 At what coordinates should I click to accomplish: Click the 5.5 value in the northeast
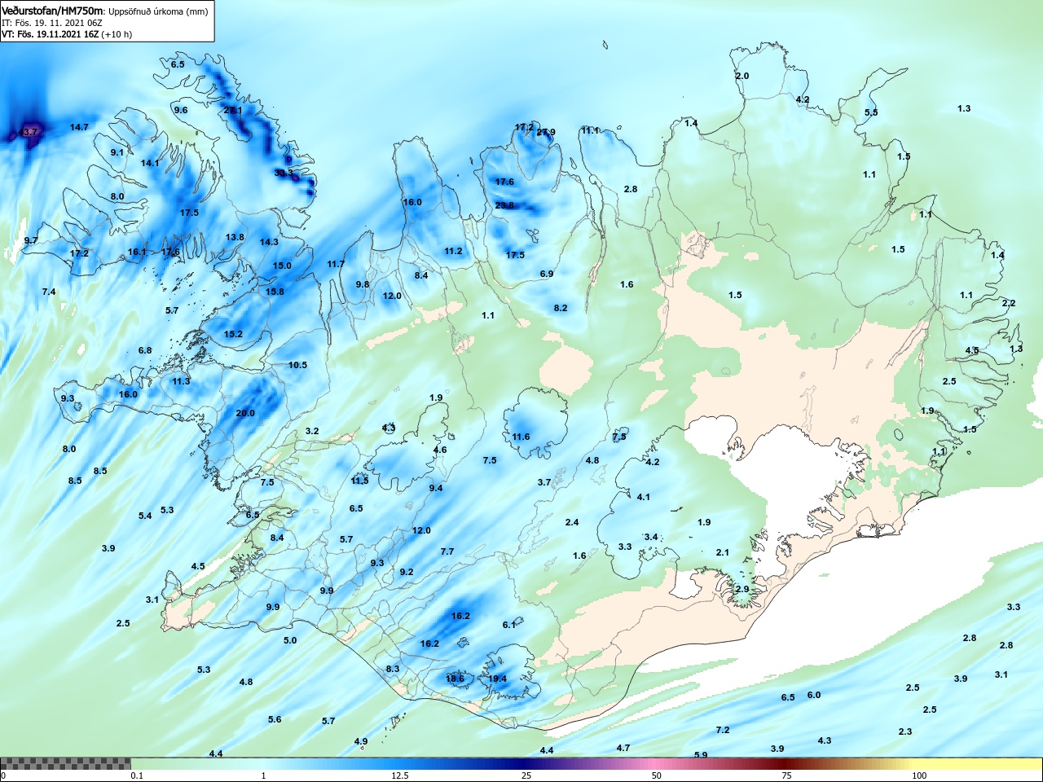[871, 112]
